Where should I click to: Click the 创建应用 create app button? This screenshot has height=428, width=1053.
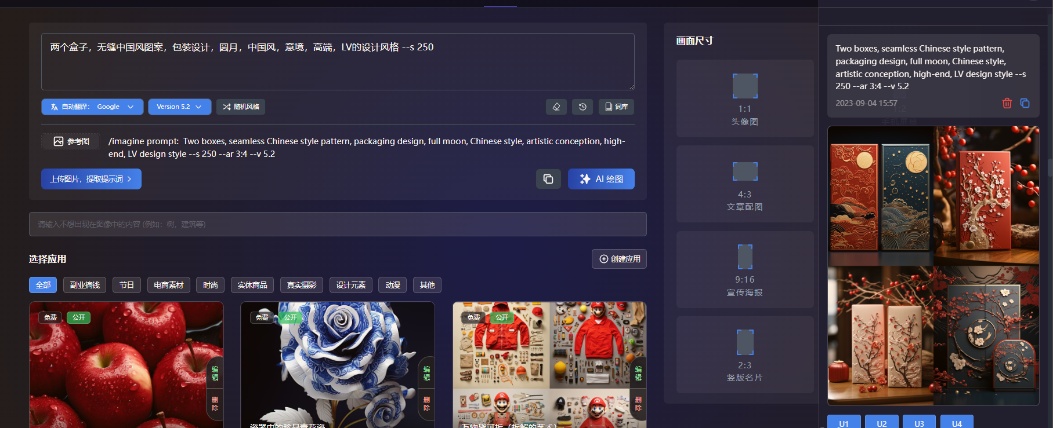[619, 259]
